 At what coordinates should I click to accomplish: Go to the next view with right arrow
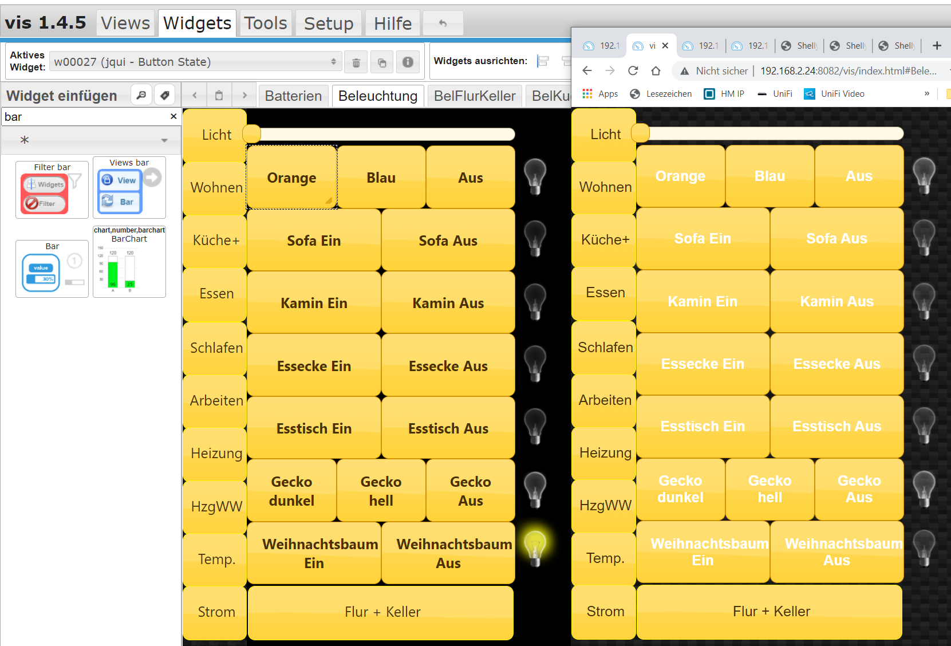[x=244, y=95]
